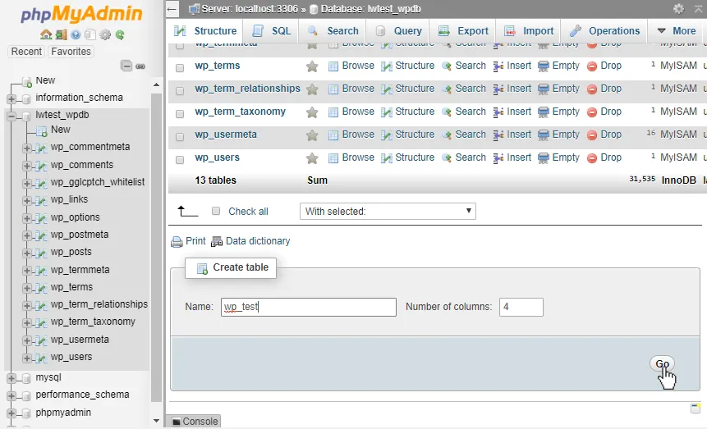This screenshot has height=429, width=707.
Task: Expand mysql database node
Action: pos(11,378)
